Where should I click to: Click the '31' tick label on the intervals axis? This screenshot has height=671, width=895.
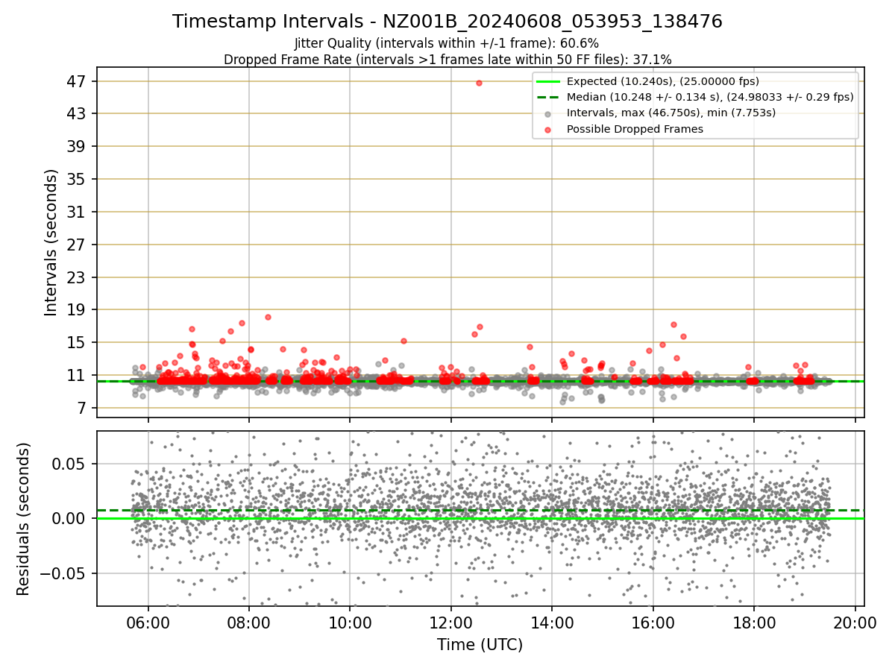[76, 212]
